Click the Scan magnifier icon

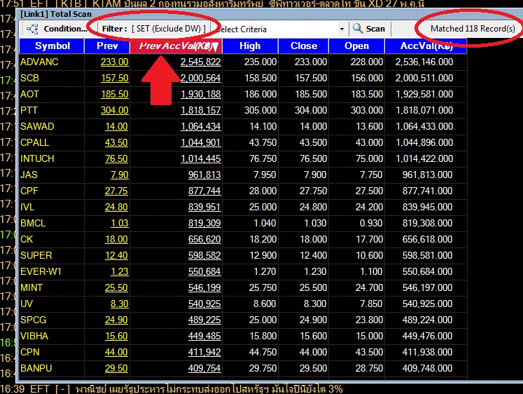358,28
